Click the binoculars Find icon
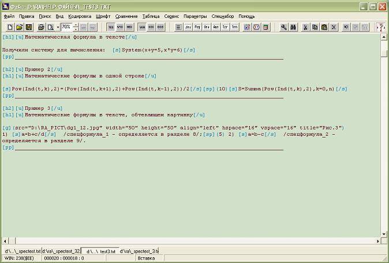This screenshot has width=389, height=263. click(293, 27)
